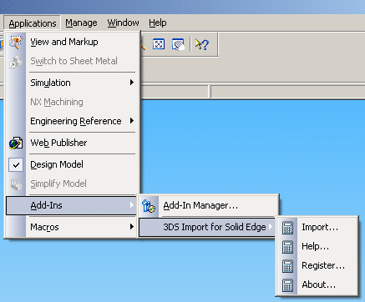The image size is (365, 302).
Task: Click Switch to Sheet Metal entry
Action: point(73,61)
